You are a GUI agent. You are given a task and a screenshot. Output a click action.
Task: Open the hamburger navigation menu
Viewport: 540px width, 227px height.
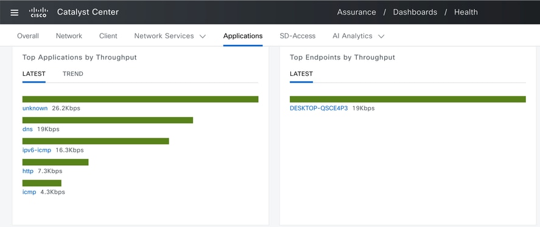[14, 12]
